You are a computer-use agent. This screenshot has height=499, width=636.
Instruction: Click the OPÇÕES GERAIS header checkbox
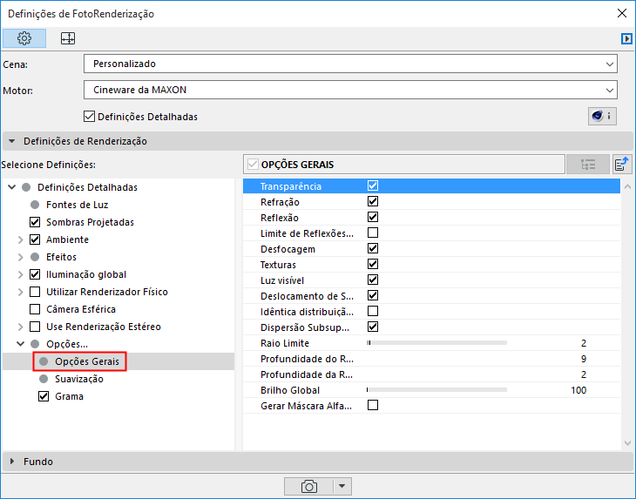253,165
